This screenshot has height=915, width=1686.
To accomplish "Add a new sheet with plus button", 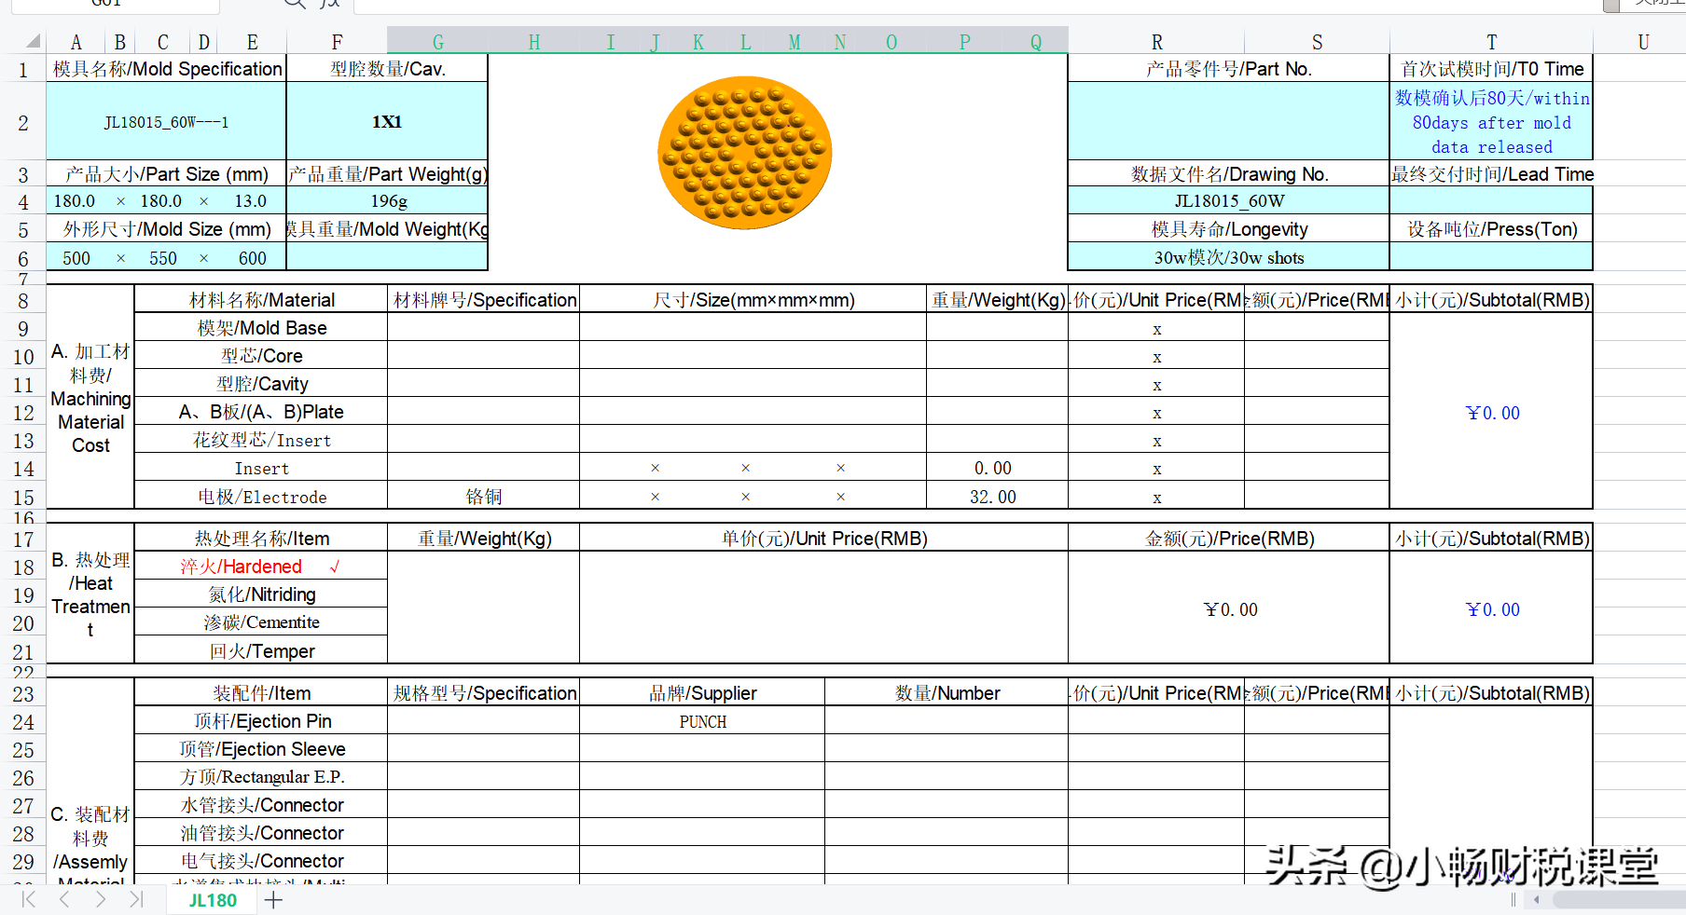I will tap(273, 900).
